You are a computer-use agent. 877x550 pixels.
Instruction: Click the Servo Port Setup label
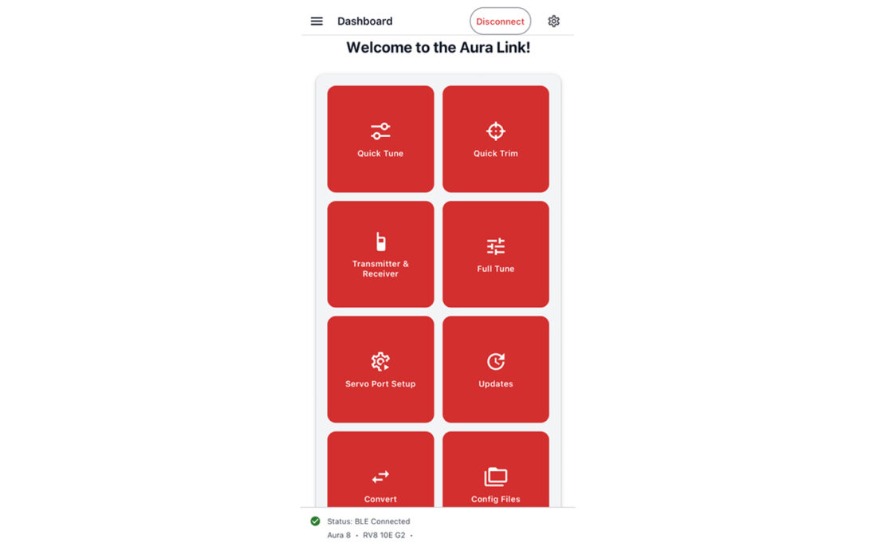coord(380,384)
